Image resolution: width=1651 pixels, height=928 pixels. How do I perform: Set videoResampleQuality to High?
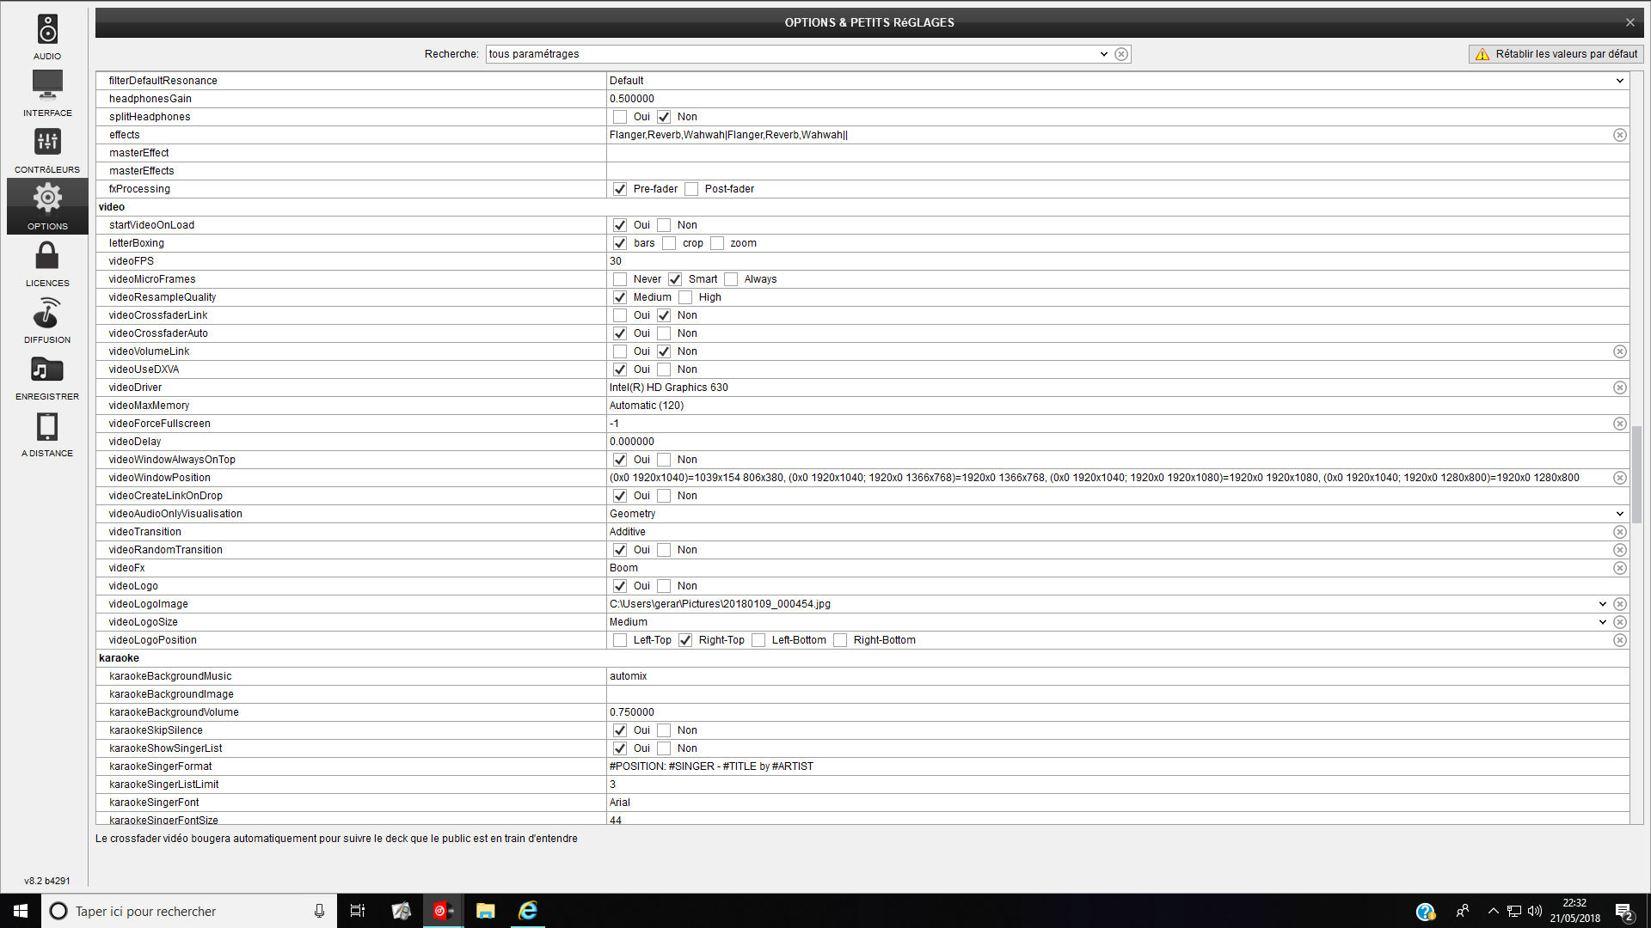click(685, 297)
